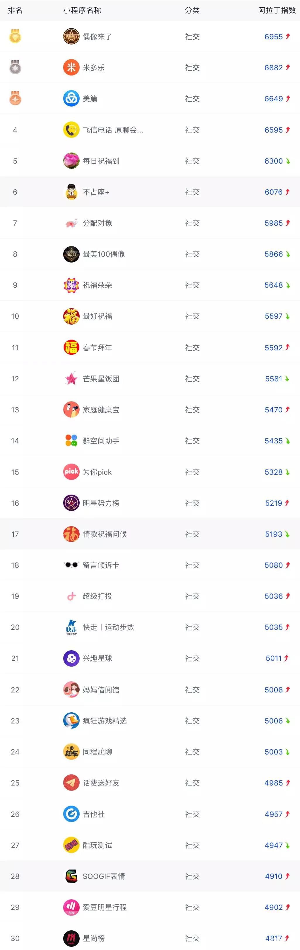Select the 美篇 blue logo icon

71,98
